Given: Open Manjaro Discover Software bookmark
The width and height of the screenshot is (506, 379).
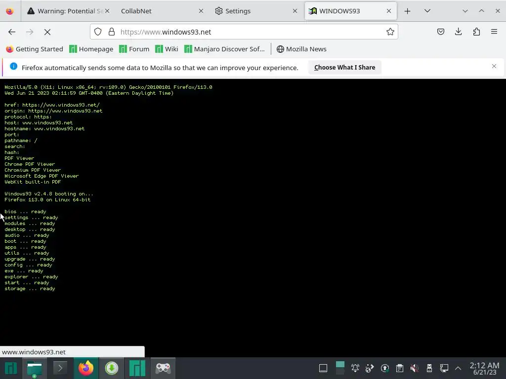Looking at the screenshot, I should click(224, 49).
